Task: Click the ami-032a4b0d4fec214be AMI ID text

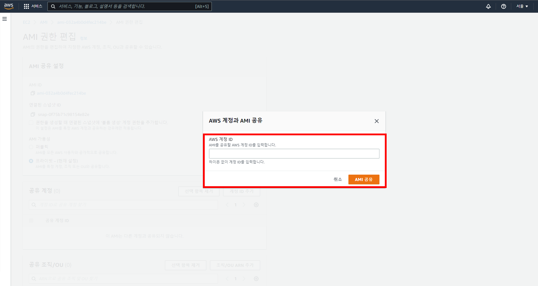Action: click(61, 93)
